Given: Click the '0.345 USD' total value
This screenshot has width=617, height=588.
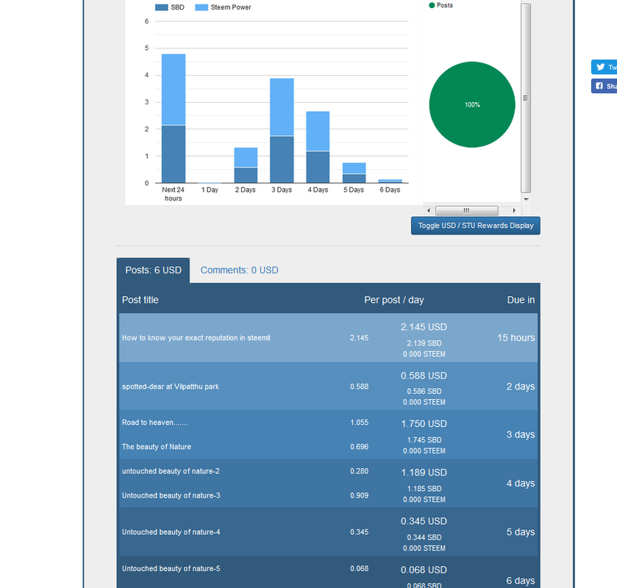Looking at the screenshot, I should pyautogui.click(x=424, y=521).
